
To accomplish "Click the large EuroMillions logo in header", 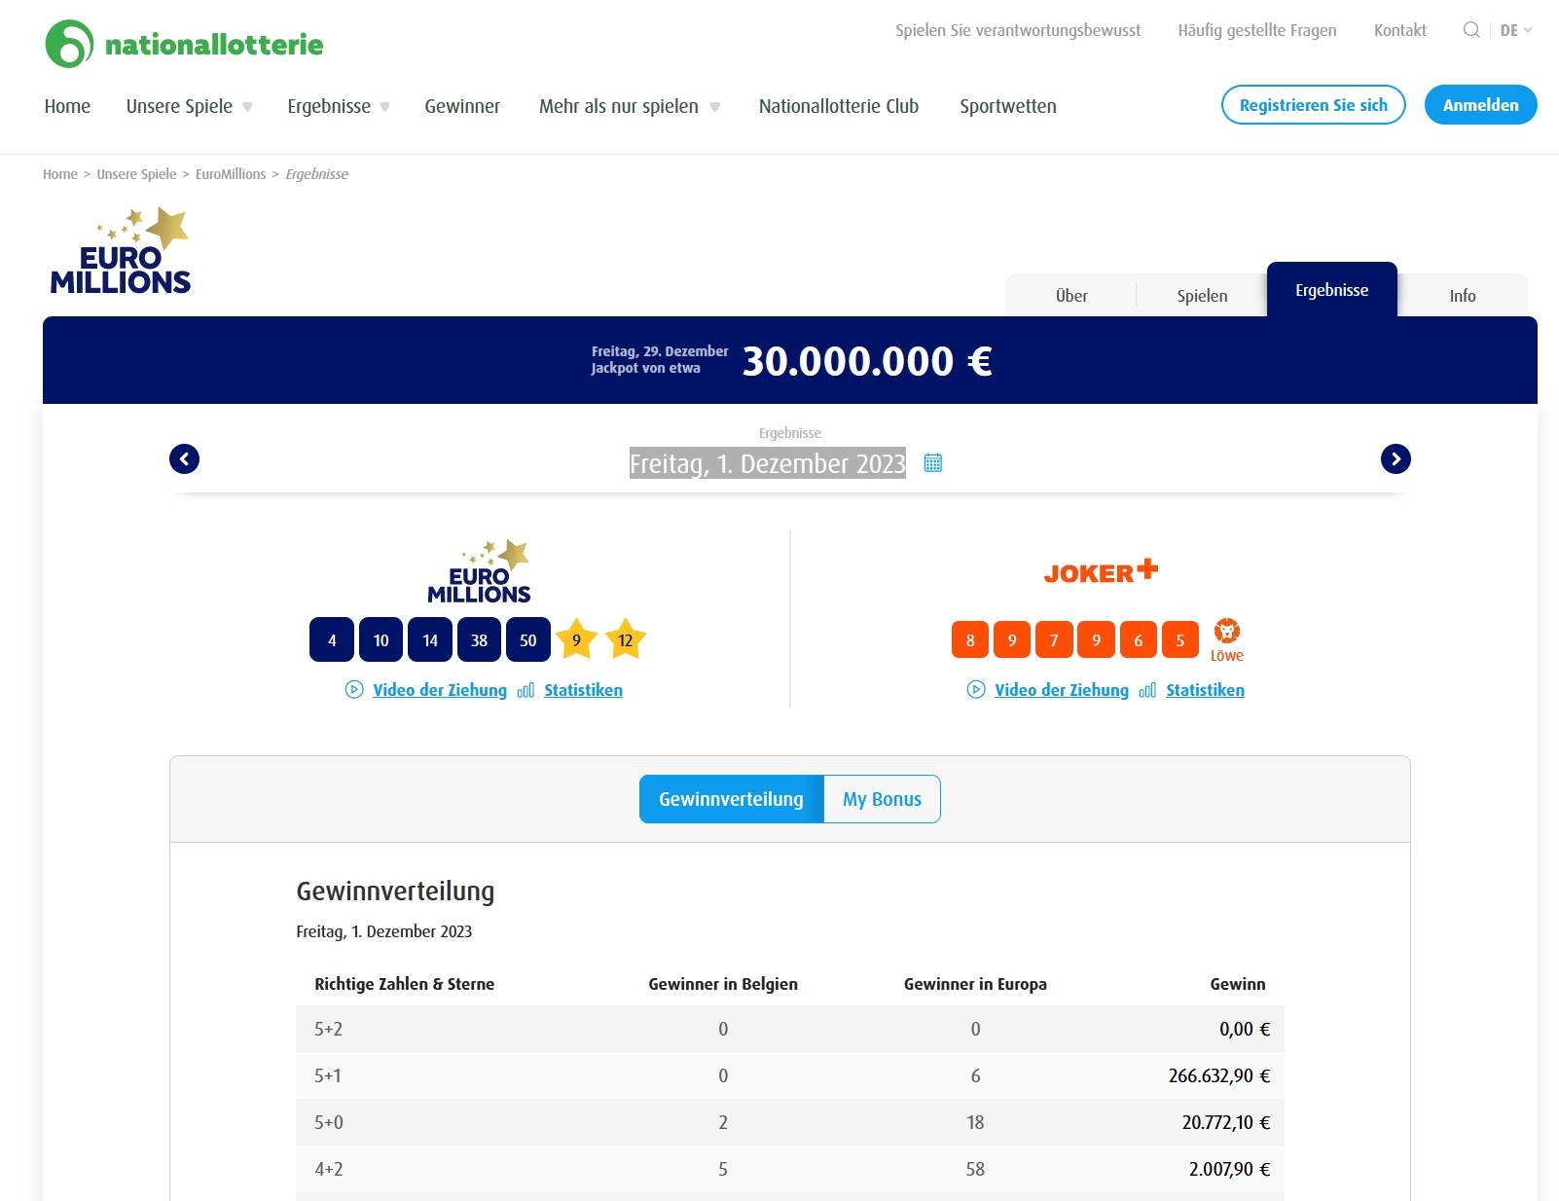I will click(x=121, y=251).
